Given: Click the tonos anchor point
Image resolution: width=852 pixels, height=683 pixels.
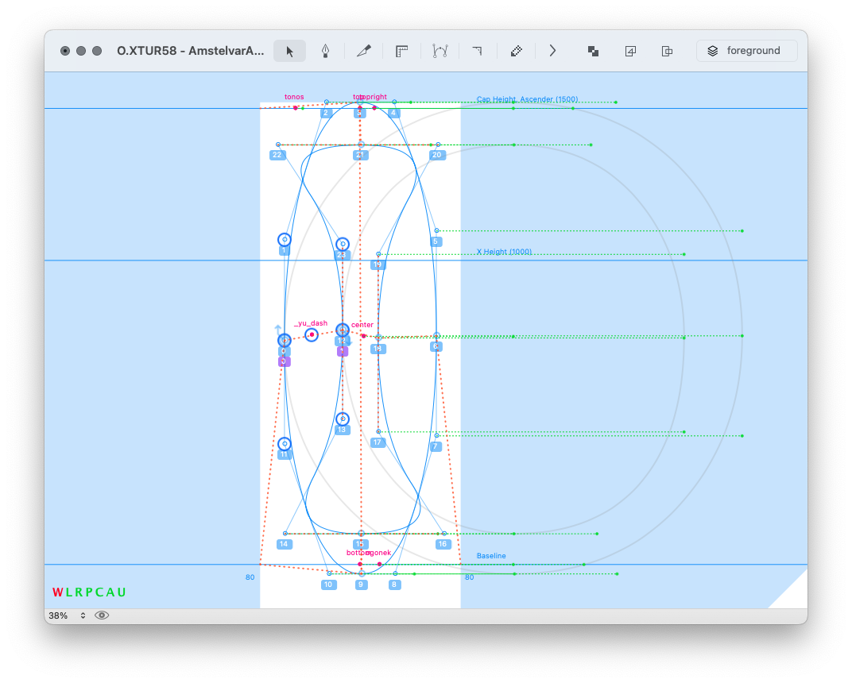Looking at the screenshot, I should point(295,107).
